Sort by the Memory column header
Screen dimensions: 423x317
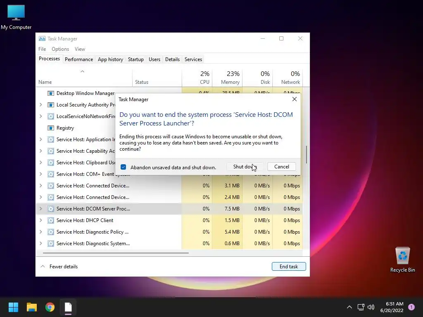[x=227, y=78]
